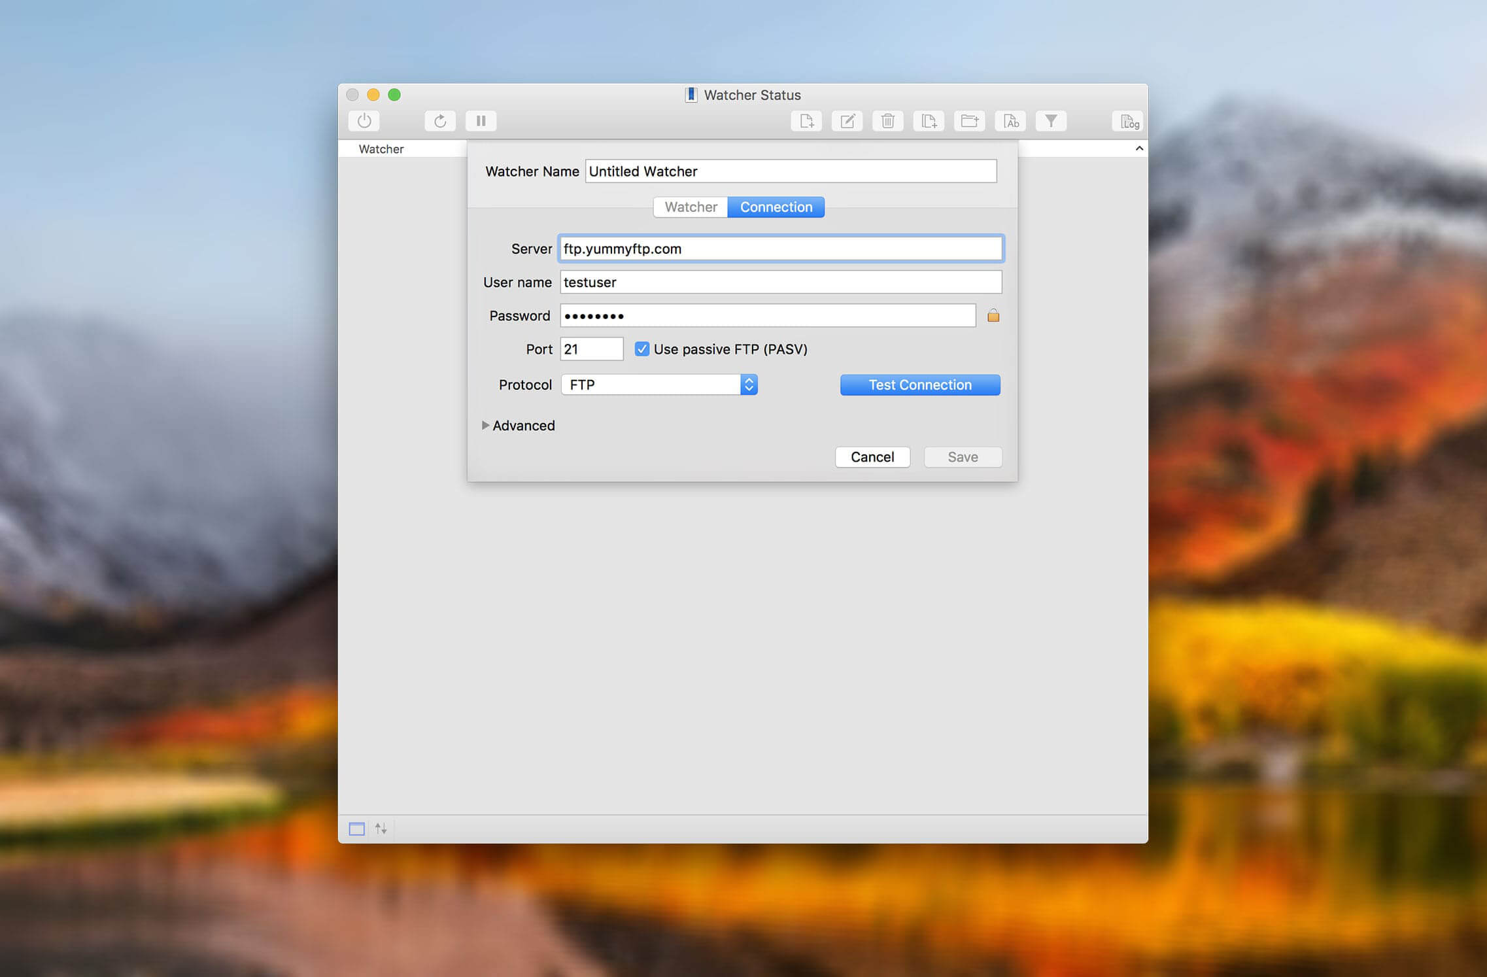This screenshot has width=1487, height=977.
Task: Click the Cancel button
Action: click(x=872, y=457)
